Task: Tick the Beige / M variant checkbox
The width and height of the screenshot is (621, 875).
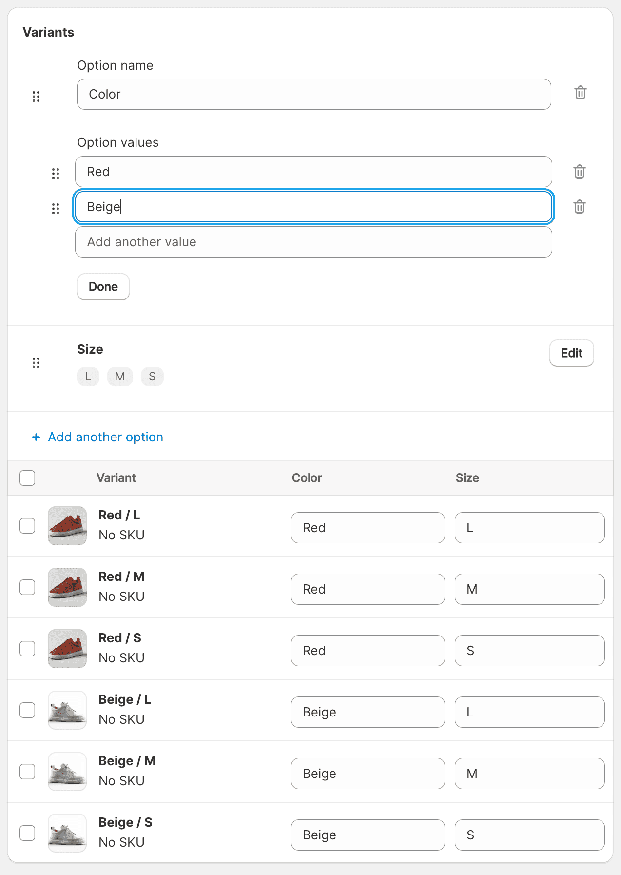Action: click(x=27, y=772)
